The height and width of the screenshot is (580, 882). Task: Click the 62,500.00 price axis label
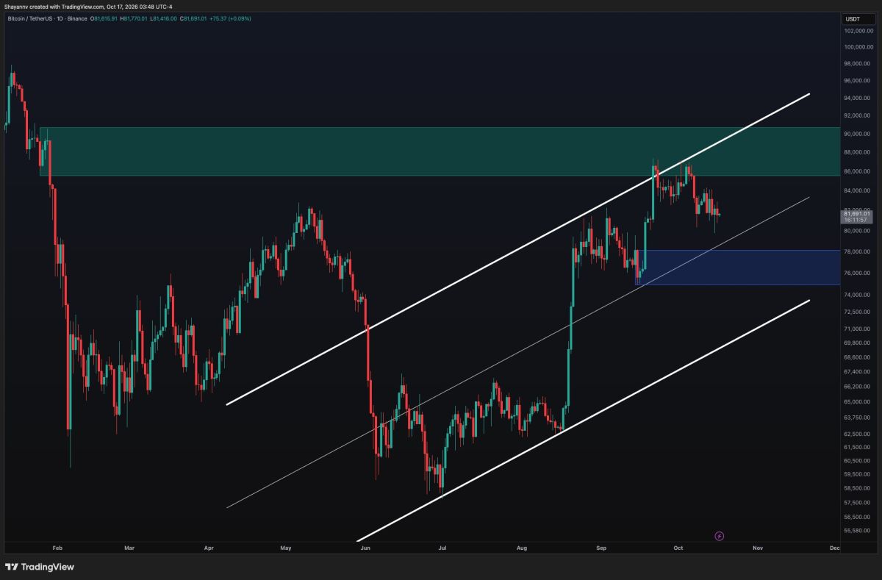[x=858, y=434]
